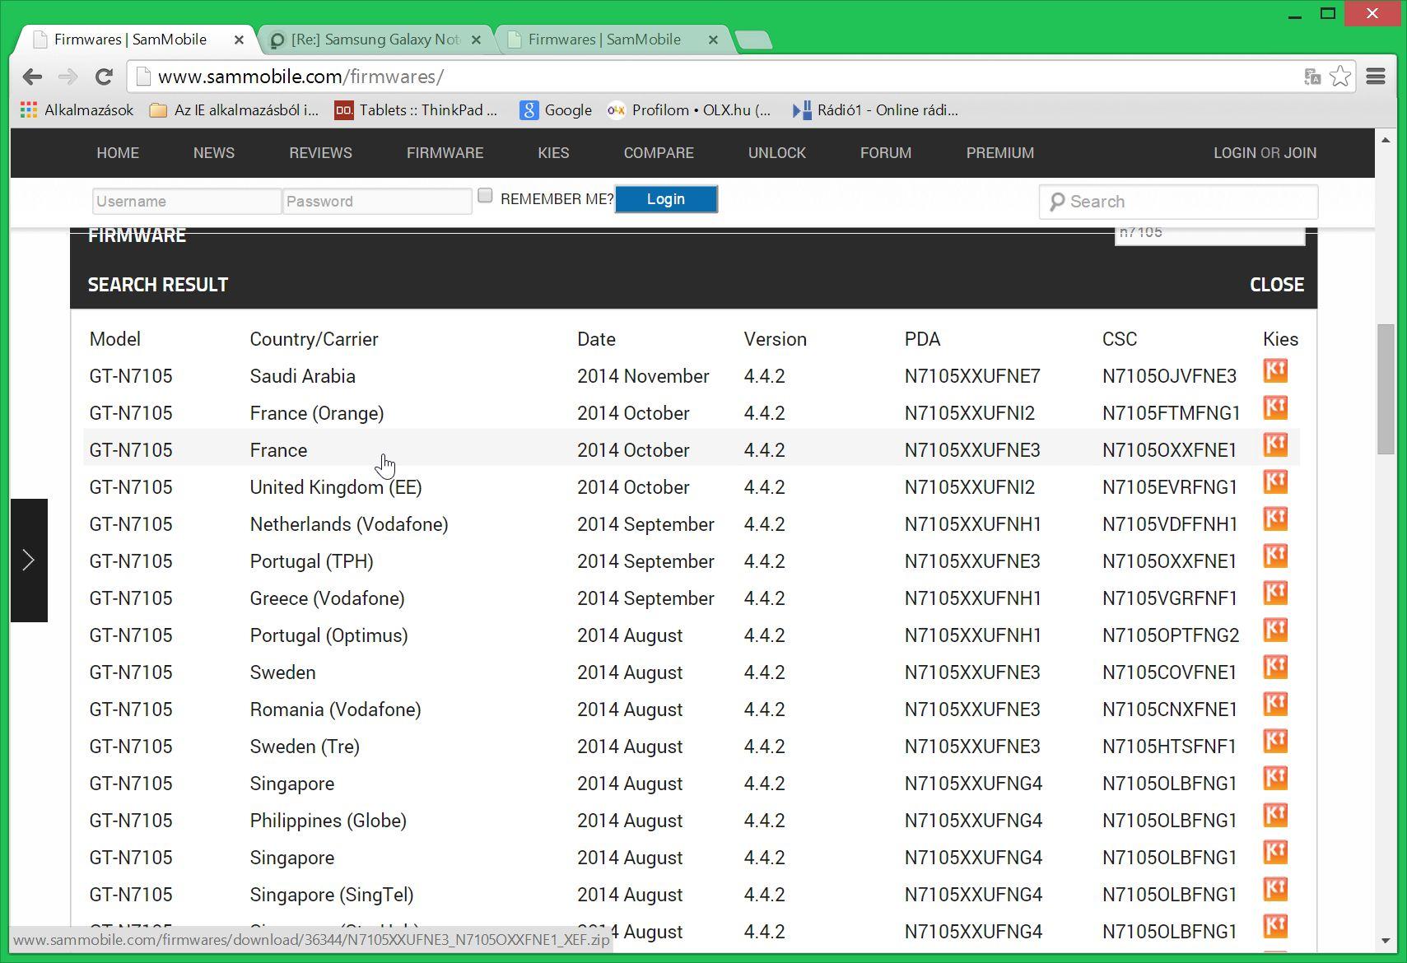This screenshot has height=963, width=1407.
Task: Click the Kies icon in Saudi Arabia row
Action: click(x=1275, y=371)
